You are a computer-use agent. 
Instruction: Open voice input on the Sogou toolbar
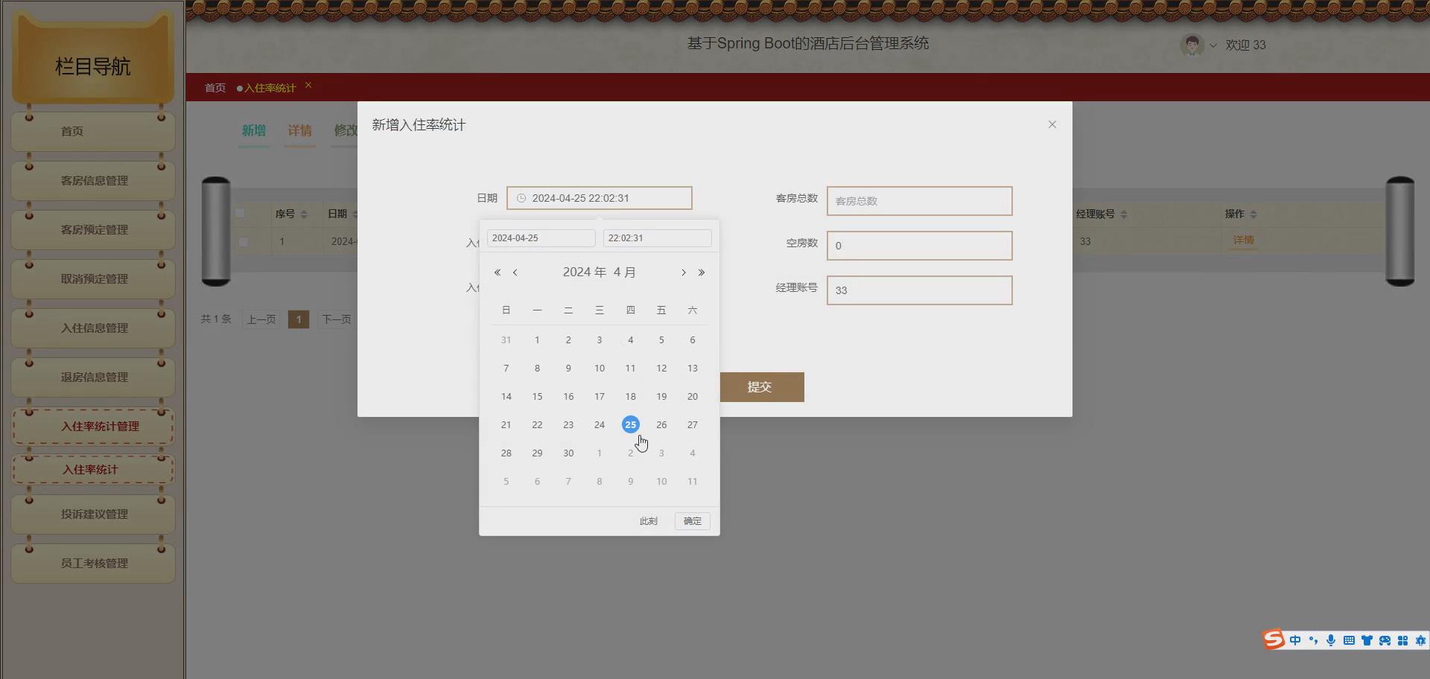click(1331, 640)
